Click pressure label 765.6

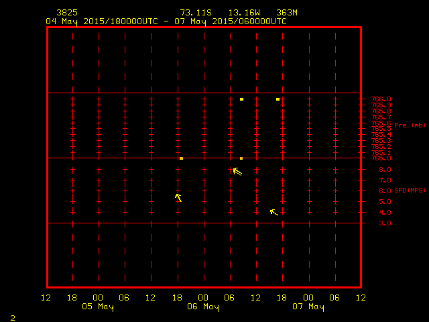(x=381, y=123)
